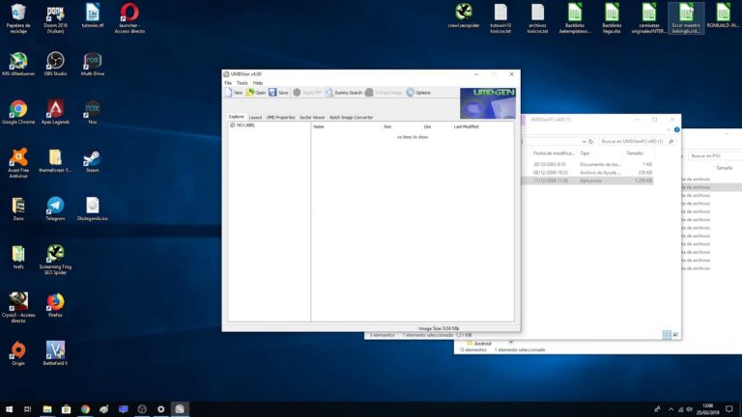742x417 pixels.
Task: Click the Save floppy disk icon
Action: click(273, 93)
